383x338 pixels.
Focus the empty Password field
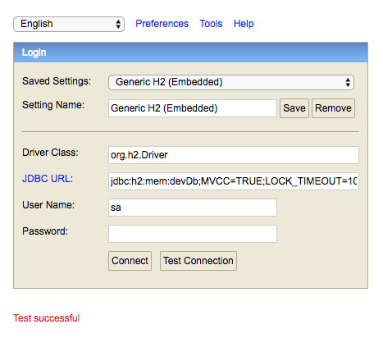[193, 234]
